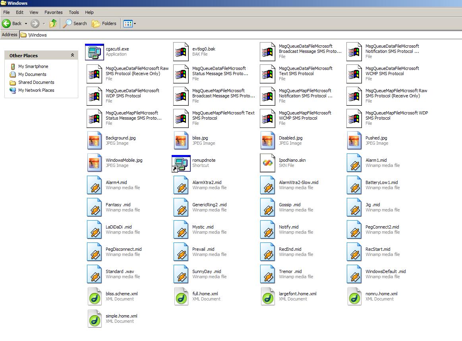
Task: Click the bliss.scheme.xml document icon
Action: [94, 296]
